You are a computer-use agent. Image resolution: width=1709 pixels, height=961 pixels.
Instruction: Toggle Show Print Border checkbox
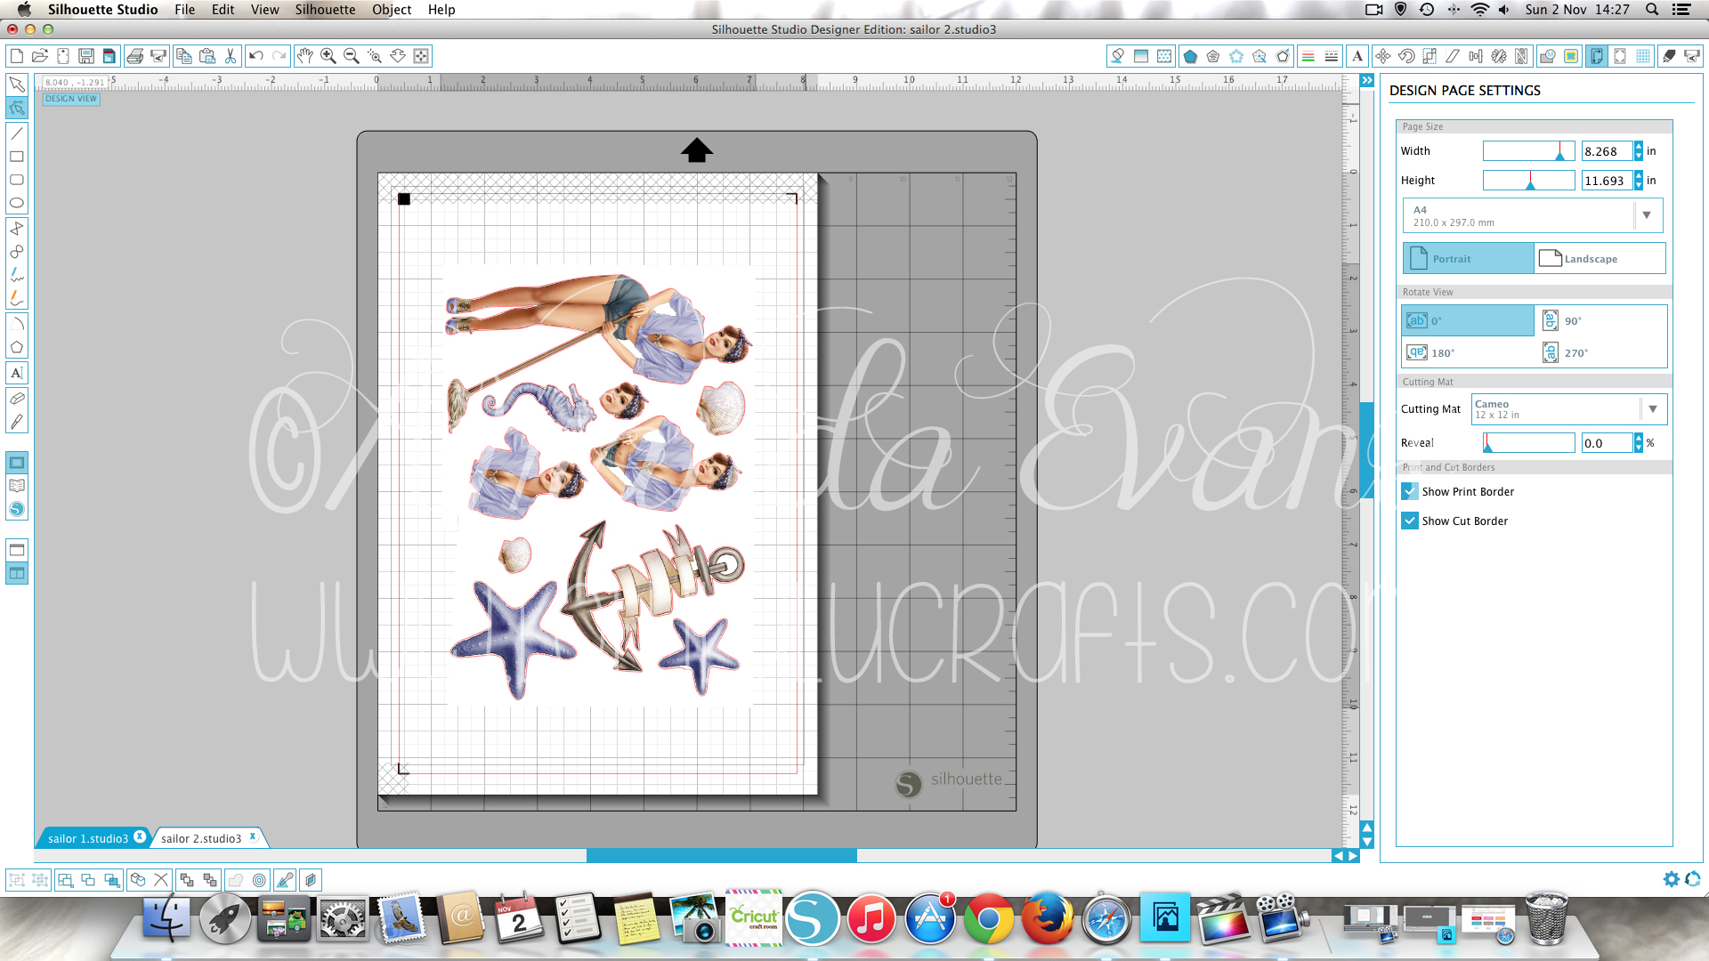pos(1410,491)
